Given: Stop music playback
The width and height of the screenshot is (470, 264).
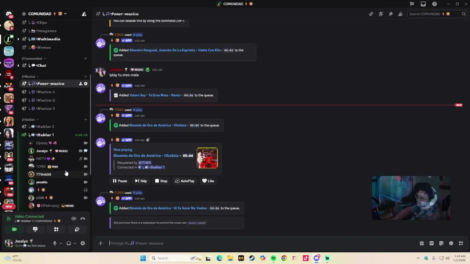Looking at the screenshot, I should [161, 181].
